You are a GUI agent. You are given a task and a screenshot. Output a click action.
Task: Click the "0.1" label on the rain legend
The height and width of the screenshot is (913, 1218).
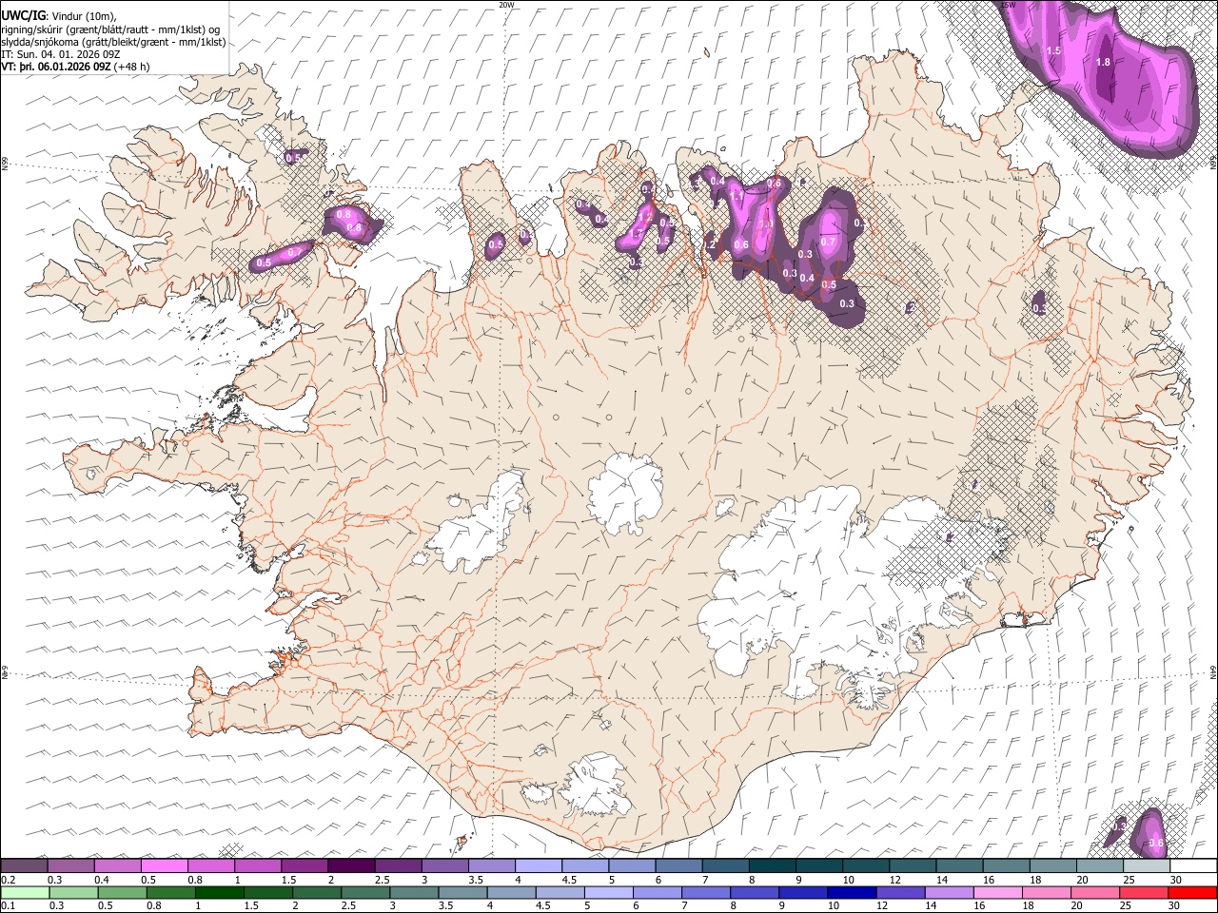tap(9, 906)
